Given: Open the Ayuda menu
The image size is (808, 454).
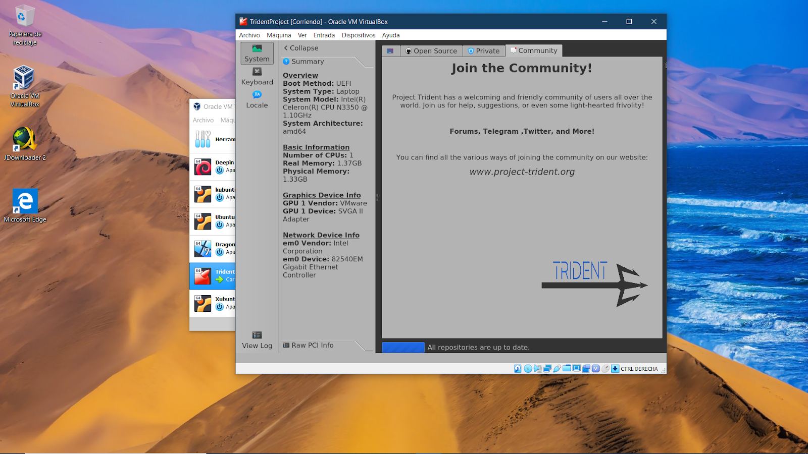Looking at the screenshot, I should point(391,35).
